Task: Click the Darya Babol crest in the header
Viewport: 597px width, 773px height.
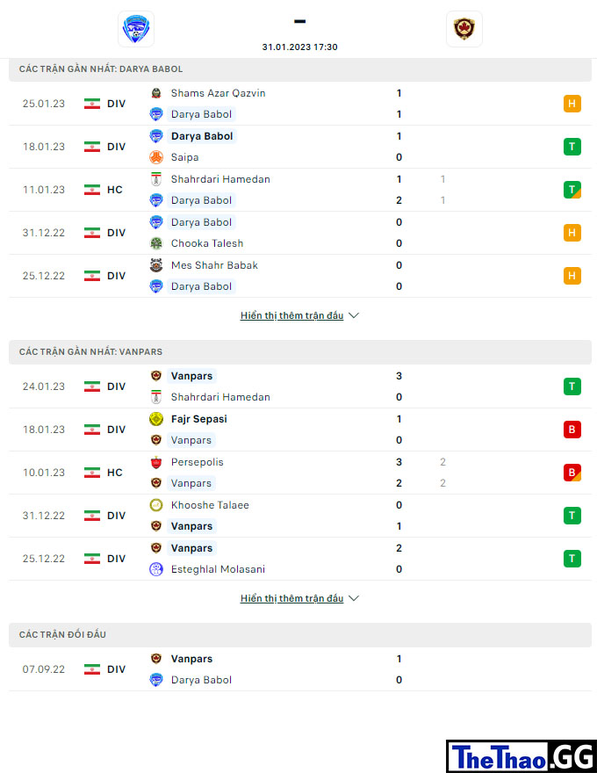Action: pyautogui.click(x=136, y=29)
